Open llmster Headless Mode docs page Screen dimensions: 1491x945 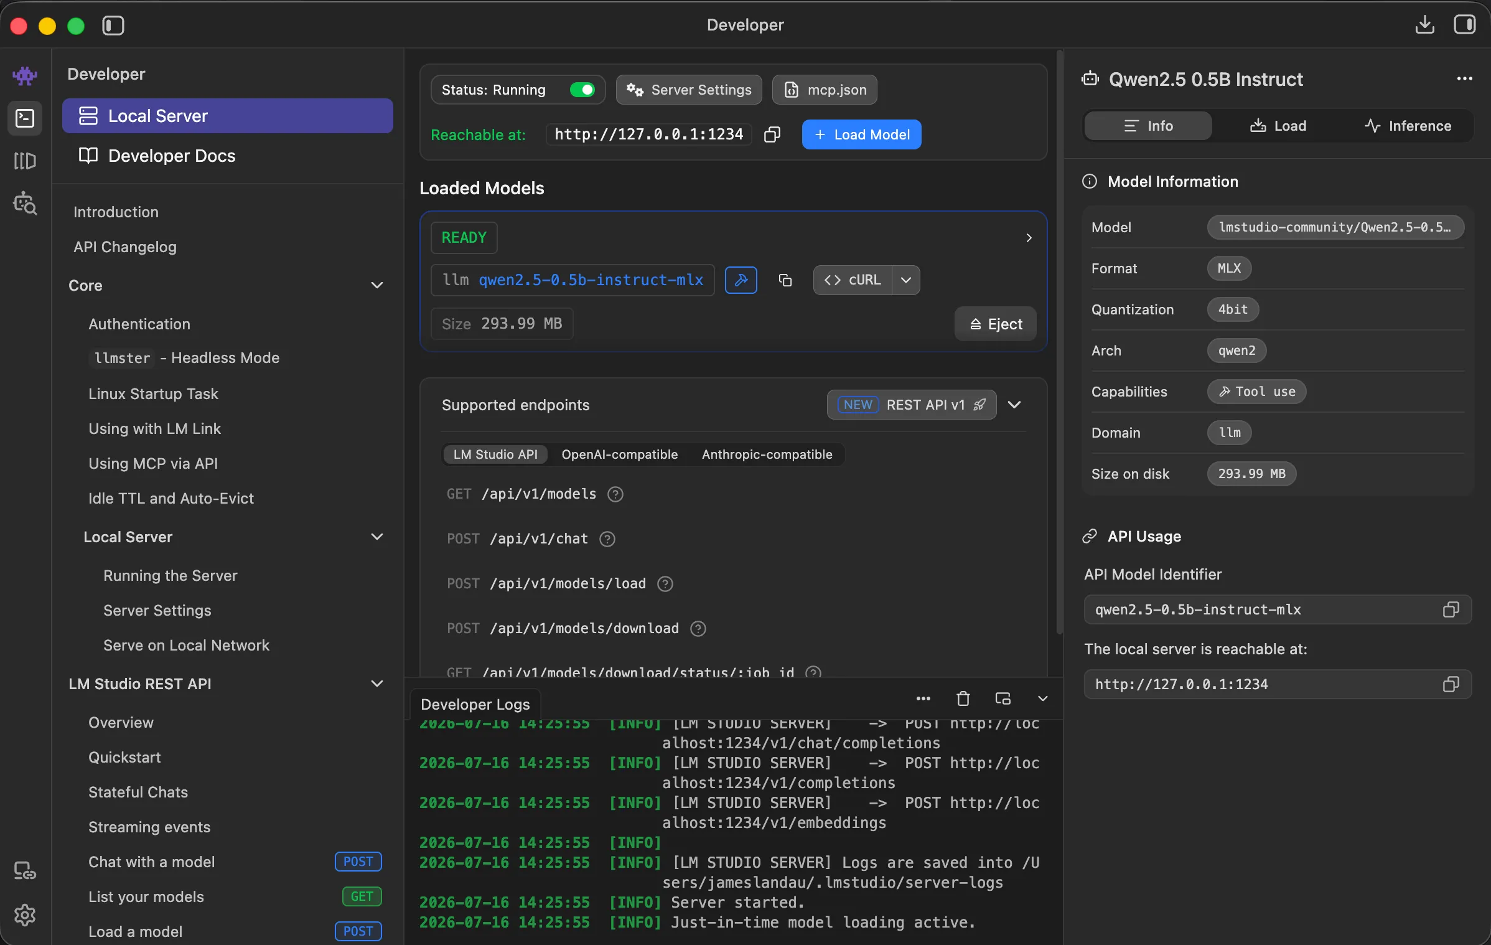point(184,357)
